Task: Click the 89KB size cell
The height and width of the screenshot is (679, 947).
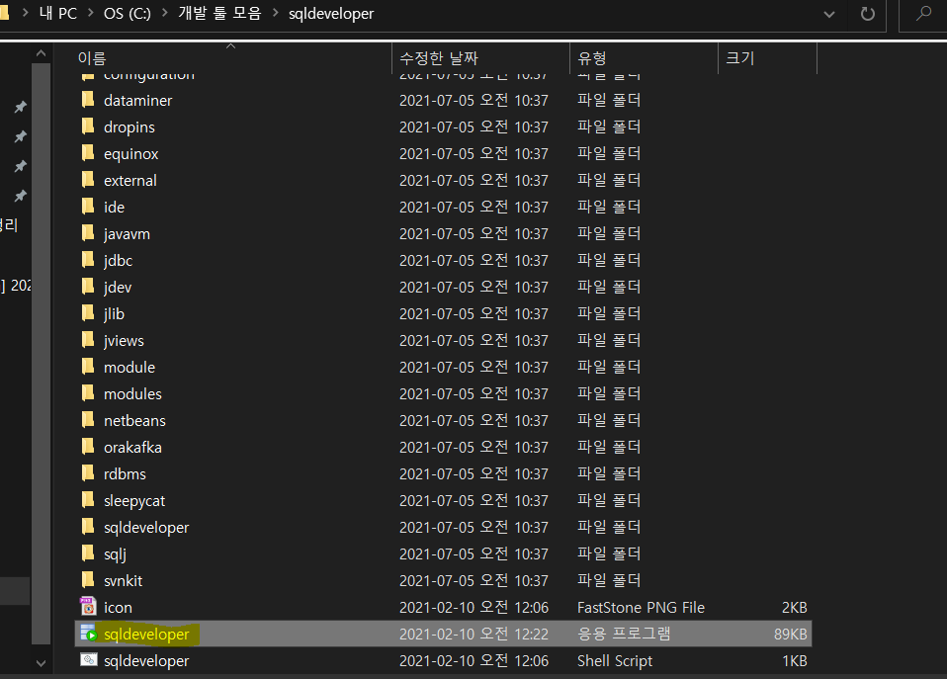Action: pyautogui.click(x=791, y=634)
